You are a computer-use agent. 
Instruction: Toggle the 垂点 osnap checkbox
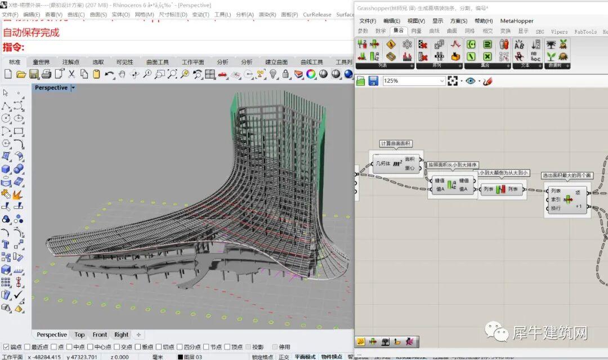tap(138, 346)
